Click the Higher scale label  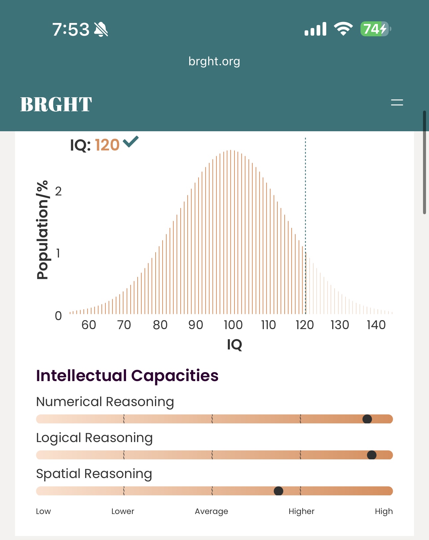[x=301, y=511]
